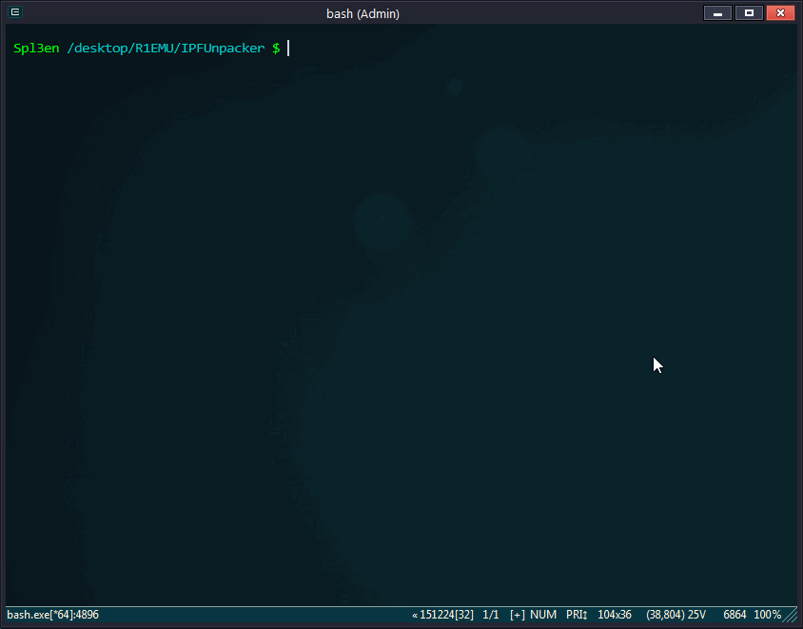Click the 104x36 console size entry
Image resolution: width=803 pixels, height=629 pixels.
615,615
